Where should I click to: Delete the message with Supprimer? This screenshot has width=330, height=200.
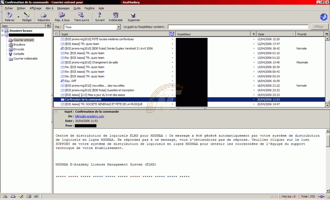click(133, 17)
